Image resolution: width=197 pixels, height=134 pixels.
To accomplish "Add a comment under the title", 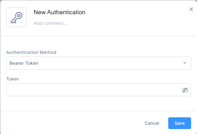I will pyautogui.click(x=51, y=23).
